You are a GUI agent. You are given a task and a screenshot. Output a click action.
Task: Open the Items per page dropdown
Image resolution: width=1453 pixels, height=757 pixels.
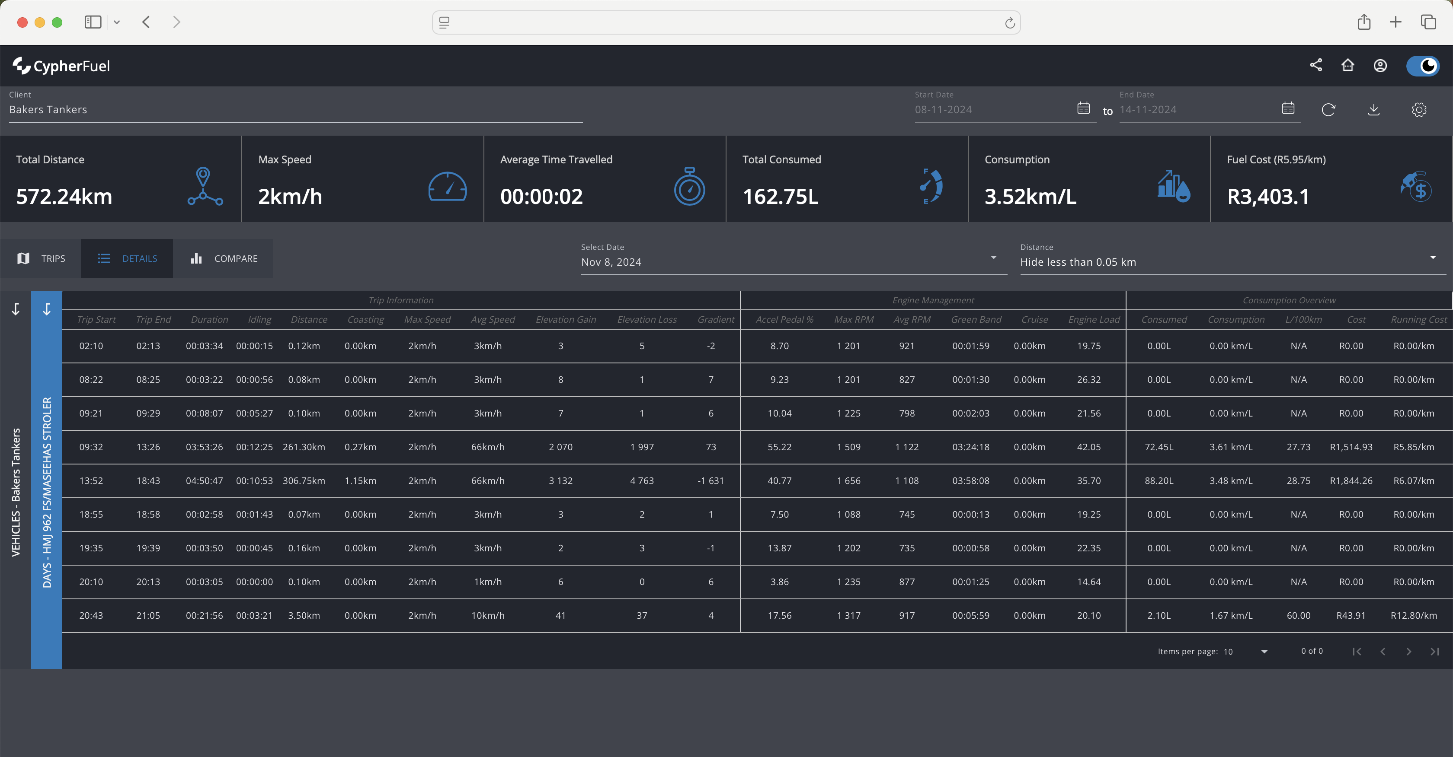tap(1264, 650)
